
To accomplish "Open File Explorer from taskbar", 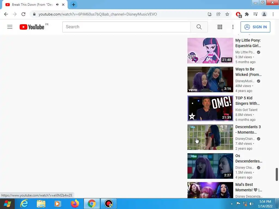I will tap(41, 204).
